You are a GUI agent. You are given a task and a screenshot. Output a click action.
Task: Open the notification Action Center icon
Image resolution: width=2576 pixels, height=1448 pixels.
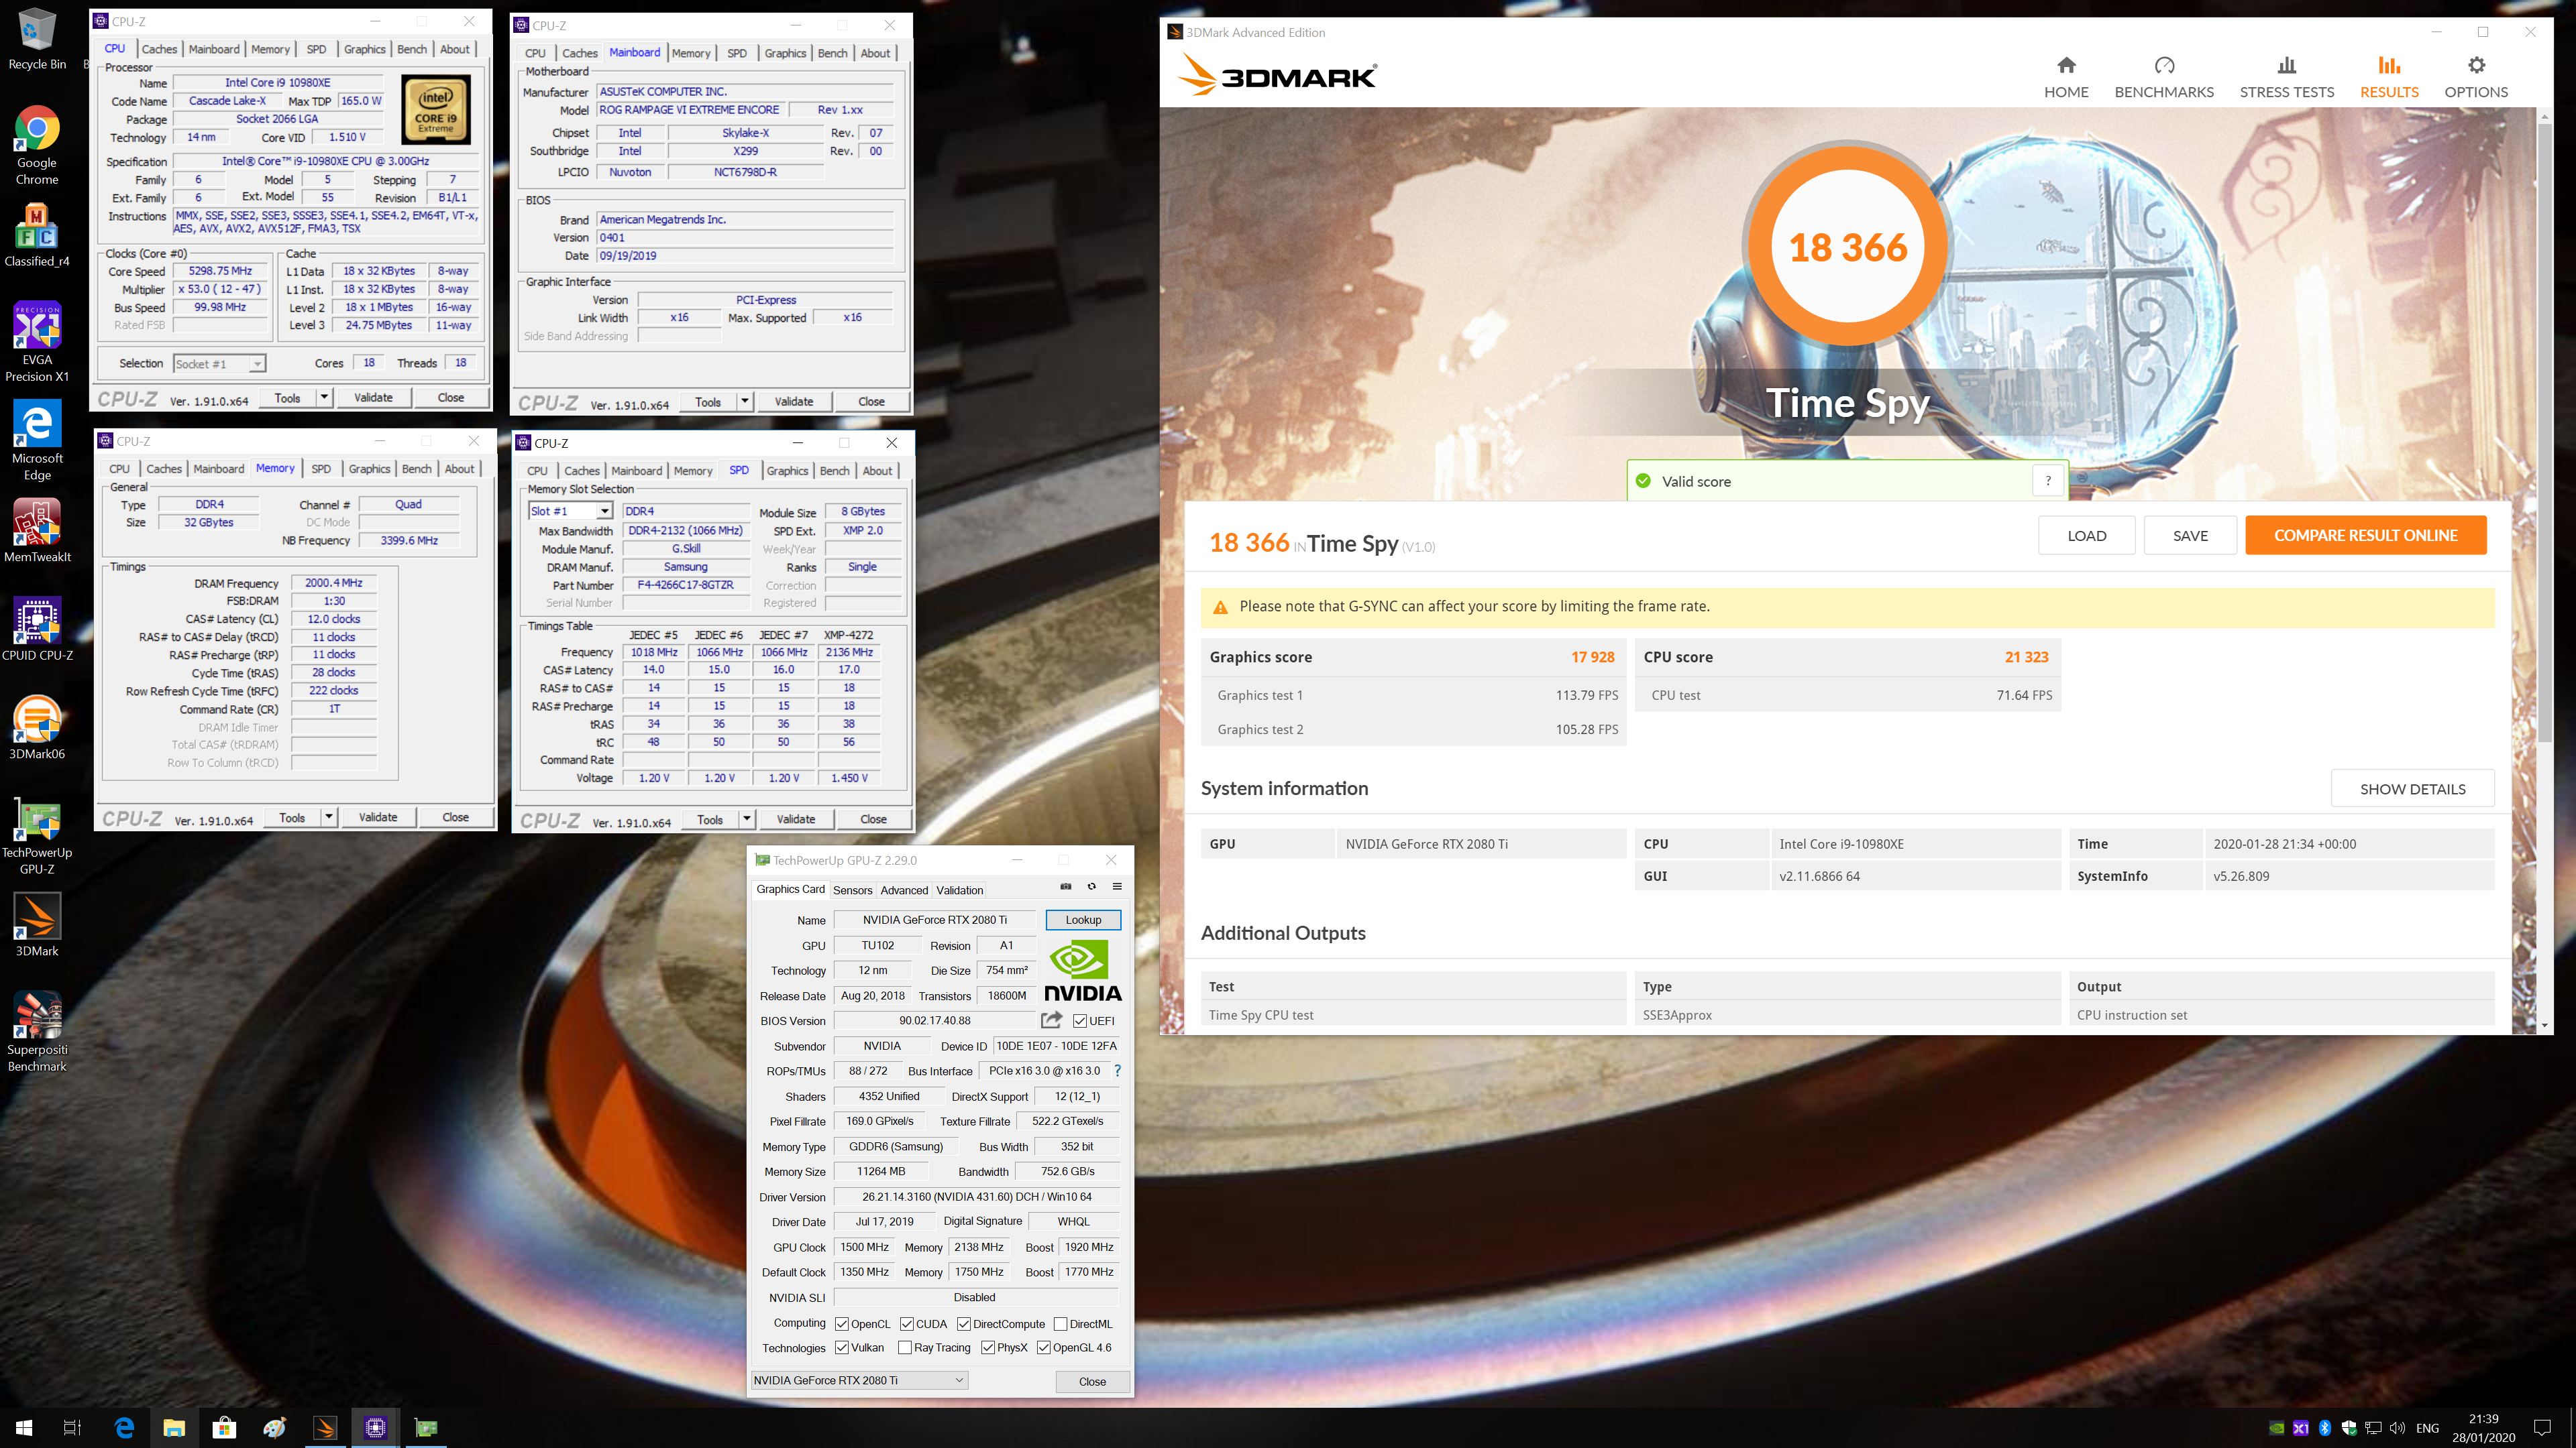[x=2542, y=1427]
